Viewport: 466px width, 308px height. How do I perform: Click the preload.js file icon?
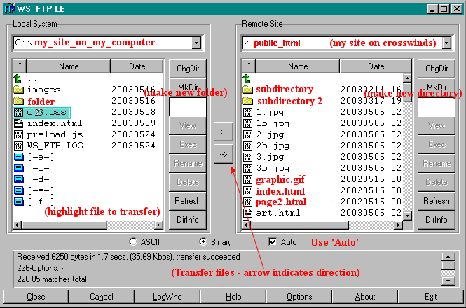point(18,135)
